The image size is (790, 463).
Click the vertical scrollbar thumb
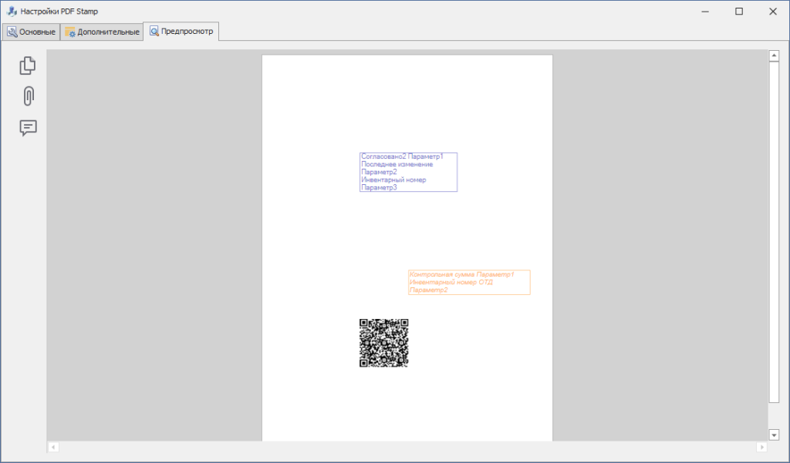pos(774,231)
